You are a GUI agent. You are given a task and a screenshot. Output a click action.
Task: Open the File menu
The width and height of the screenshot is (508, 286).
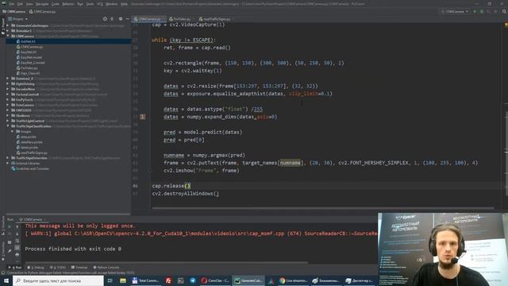pos(12,4)
